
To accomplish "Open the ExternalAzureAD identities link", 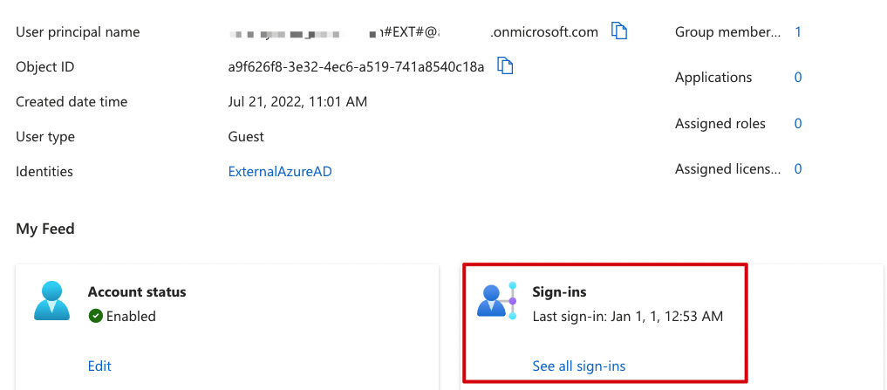I will pyautogui.click(x=280, y=172).
